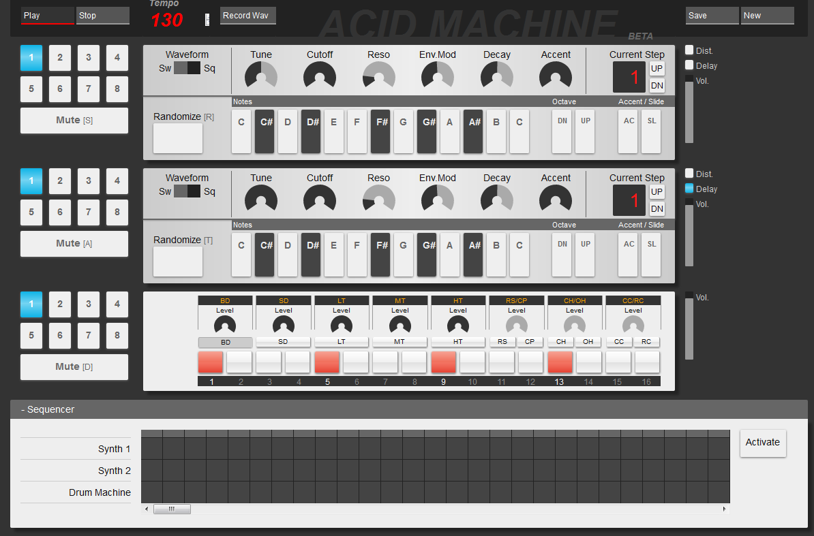814x536 pixels.
Task: Select the F# note key on first synth
Action: (x=380, y=131)
